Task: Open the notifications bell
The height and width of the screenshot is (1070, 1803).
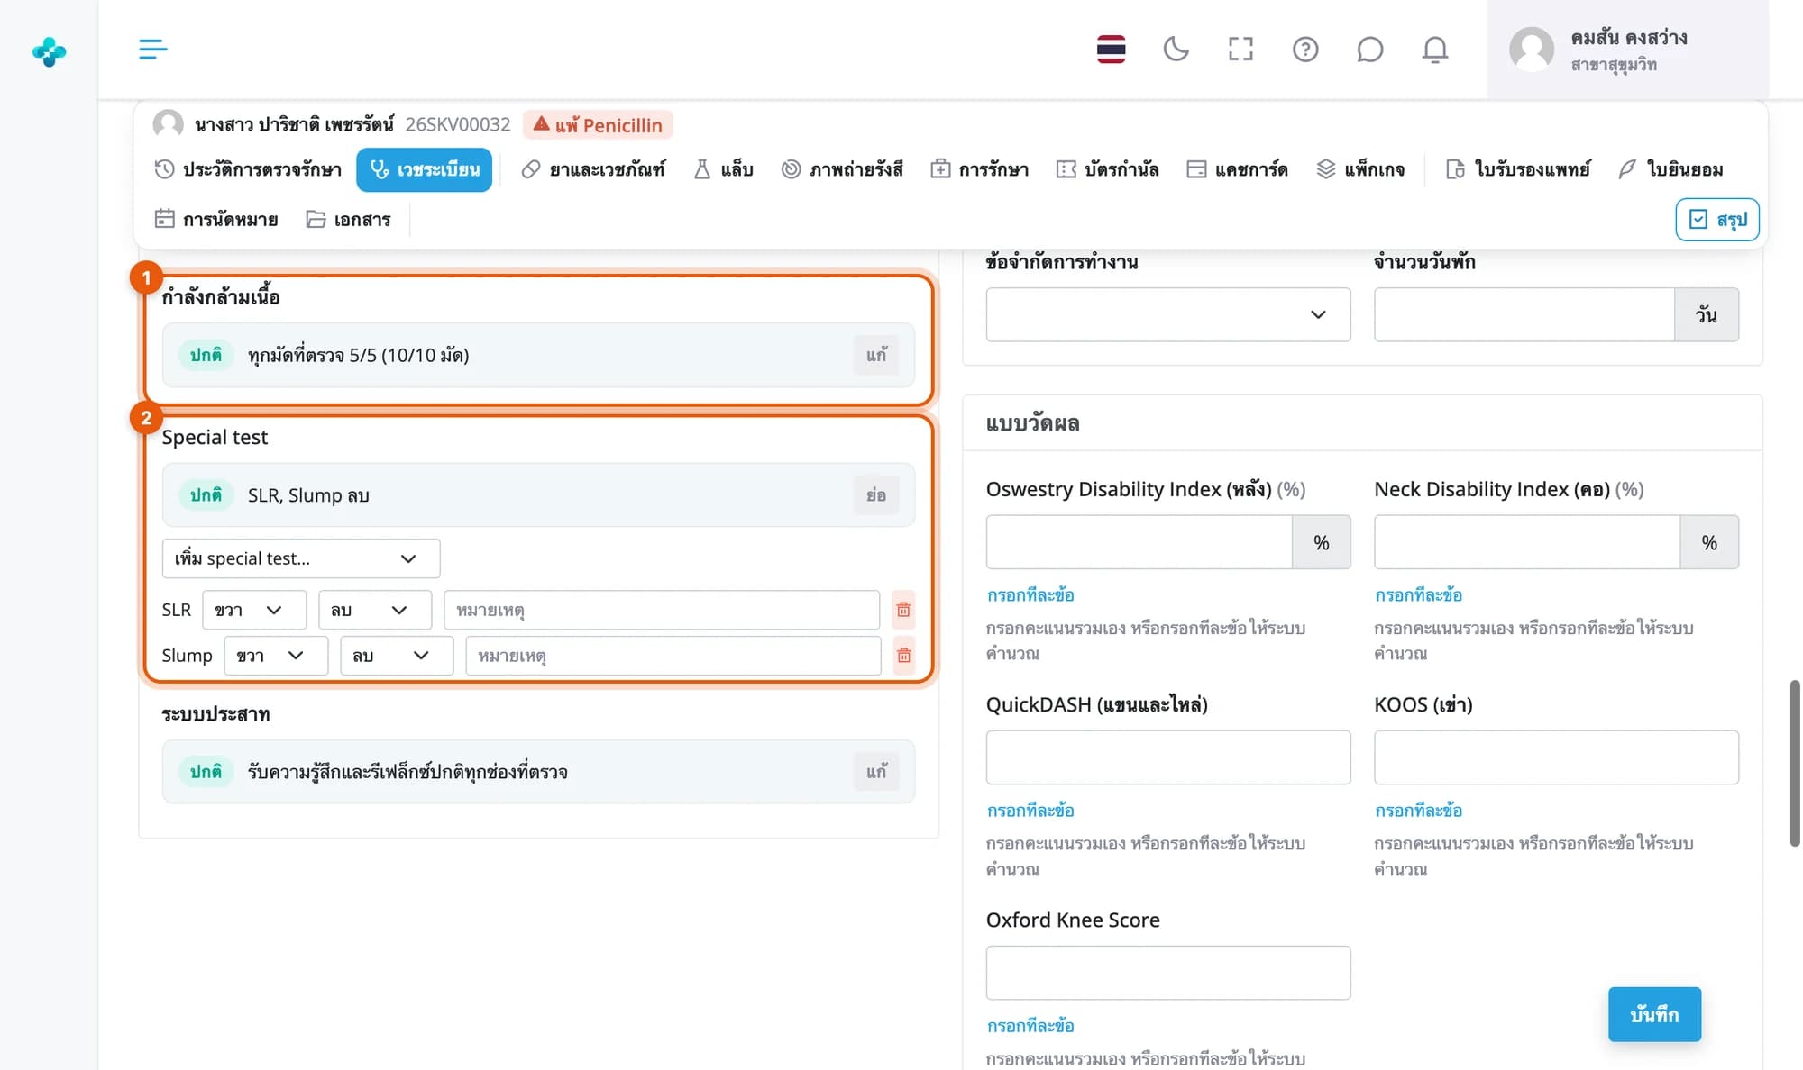Action: point(1435,49)
